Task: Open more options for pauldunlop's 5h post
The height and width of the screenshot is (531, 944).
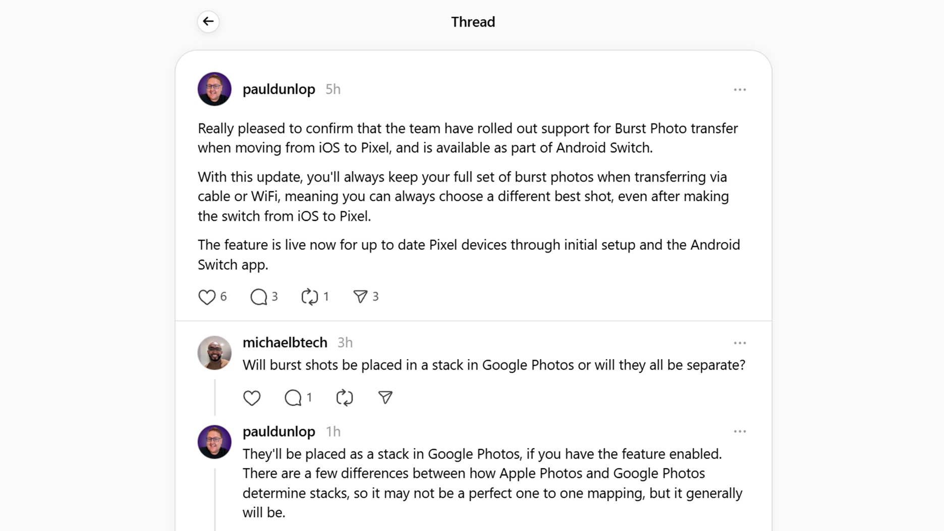Action: coord(740,90)
